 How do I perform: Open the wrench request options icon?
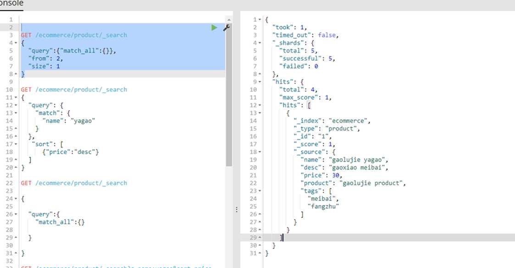(x=226, y=27)
